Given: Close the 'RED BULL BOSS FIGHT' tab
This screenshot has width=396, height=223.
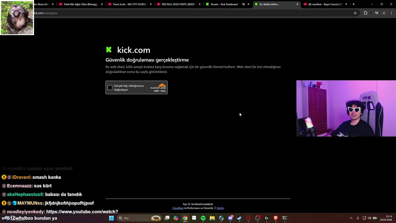Looking at the screenshot, I should coord(200,4).
